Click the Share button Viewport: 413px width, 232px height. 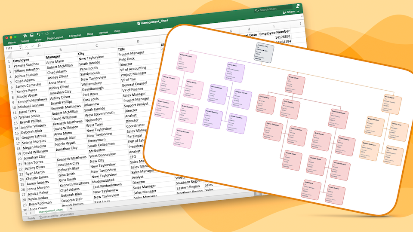click(289, 12)
